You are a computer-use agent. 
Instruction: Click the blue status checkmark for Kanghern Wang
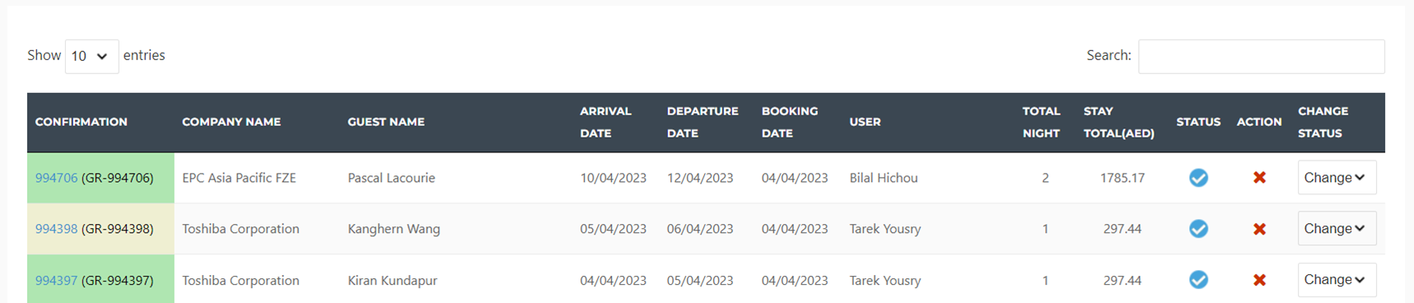1198,229
